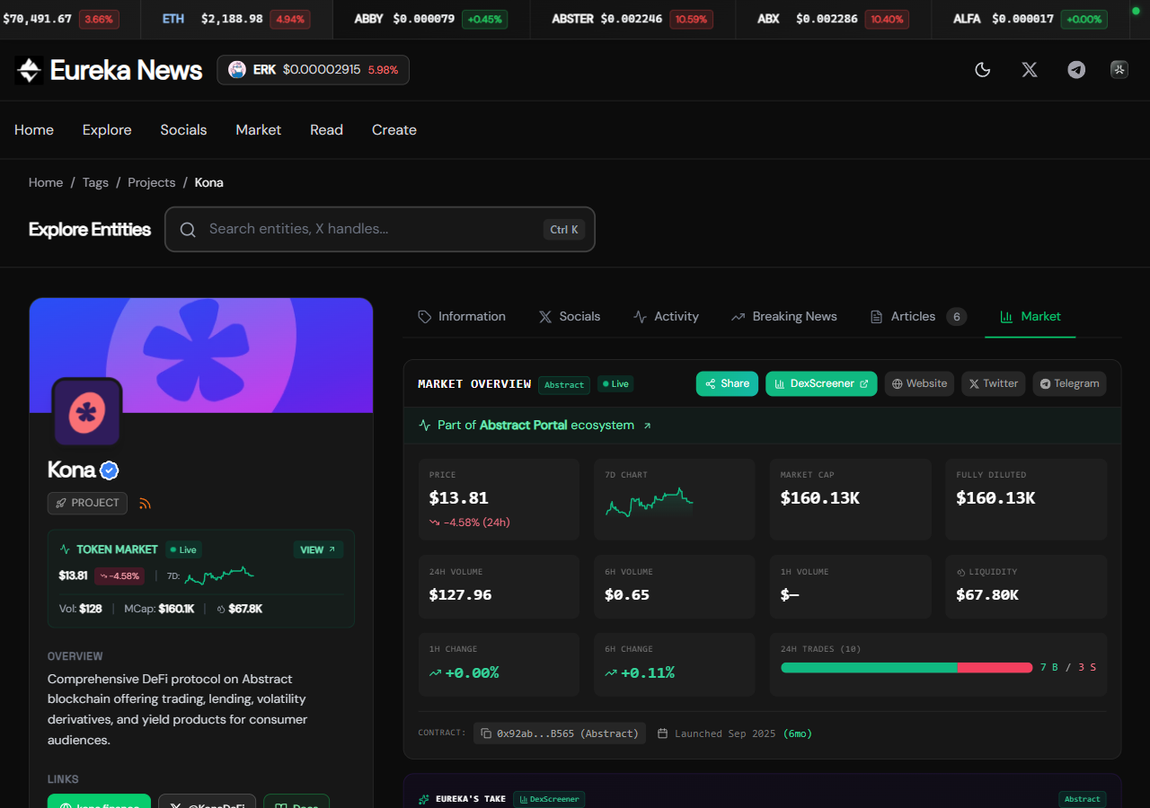
Task: Click the RSS feed icon beside PROJECT badge
Action: 145,503
